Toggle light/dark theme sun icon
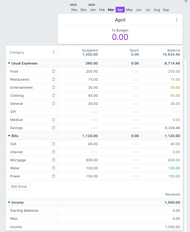 click(x=186, y=1)
